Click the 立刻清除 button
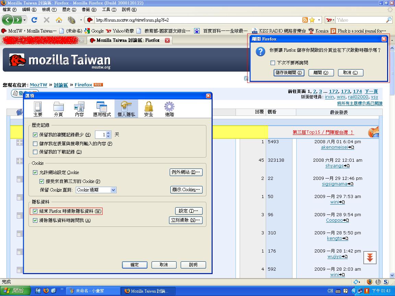Viewport: 395px width, 296px height. point(186,220)
